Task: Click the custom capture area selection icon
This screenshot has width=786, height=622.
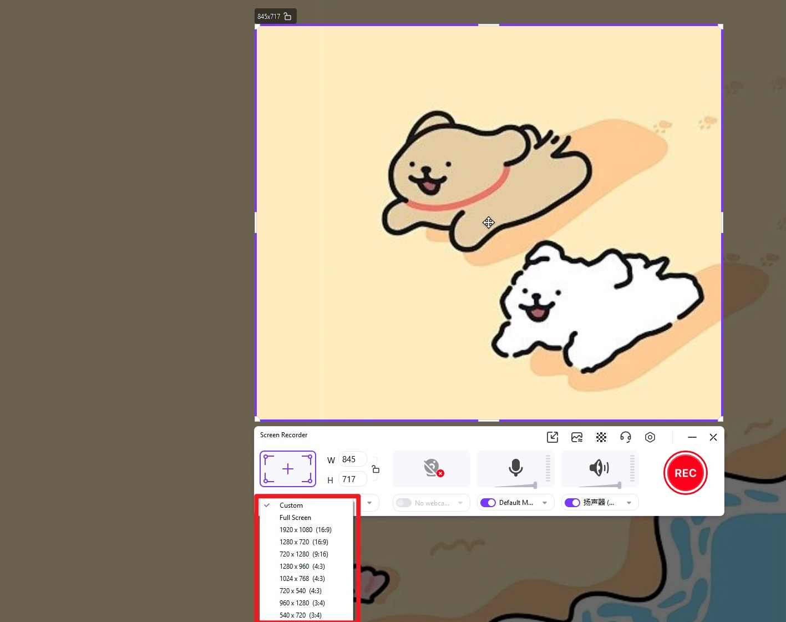Action: tap(288, 469)
